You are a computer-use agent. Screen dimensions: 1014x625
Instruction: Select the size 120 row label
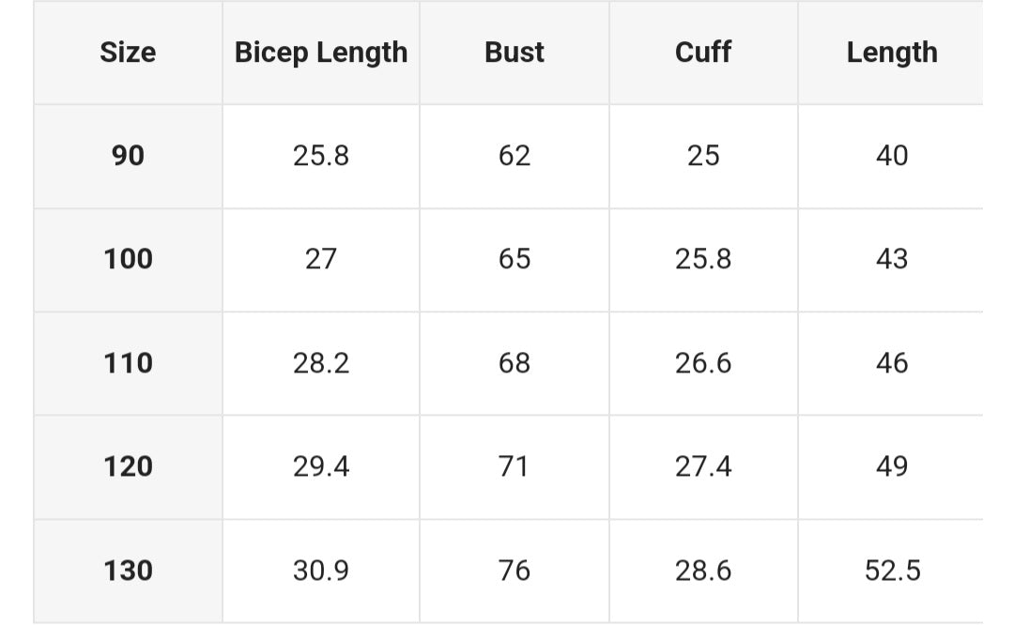[128, 466]
